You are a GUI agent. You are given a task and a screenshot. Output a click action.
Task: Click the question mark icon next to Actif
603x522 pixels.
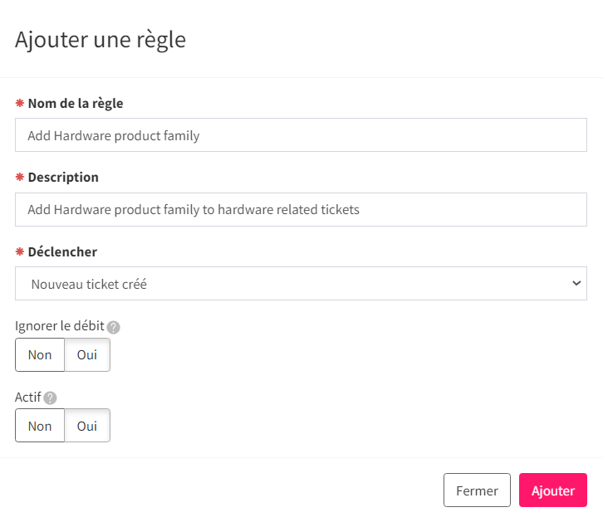click(50, 398)
